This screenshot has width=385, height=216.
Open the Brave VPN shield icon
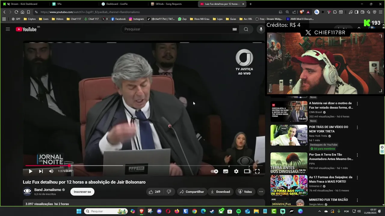click(x=374, y=12)
